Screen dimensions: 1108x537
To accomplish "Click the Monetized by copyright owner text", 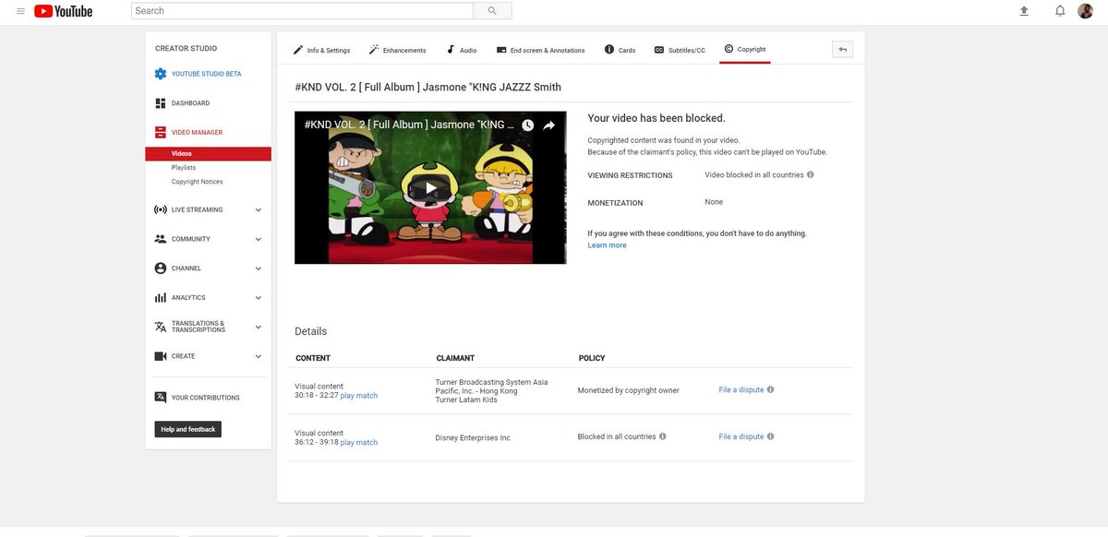I will pos(629,390).
